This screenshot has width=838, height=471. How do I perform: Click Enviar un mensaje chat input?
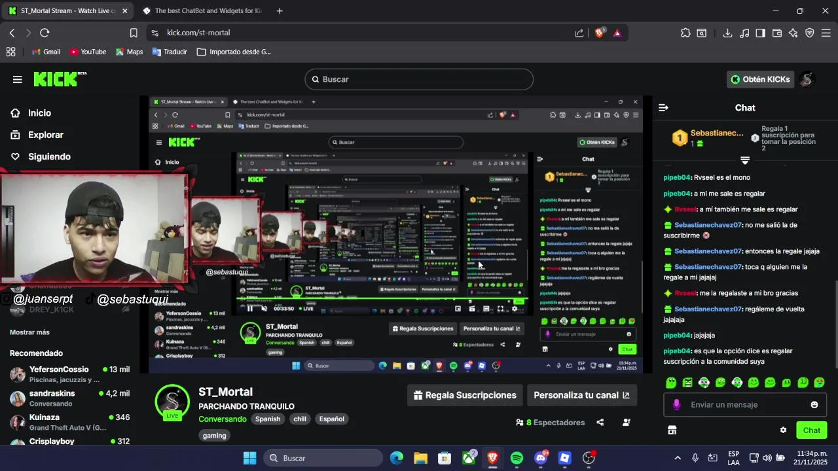click(x=745, y=405)
